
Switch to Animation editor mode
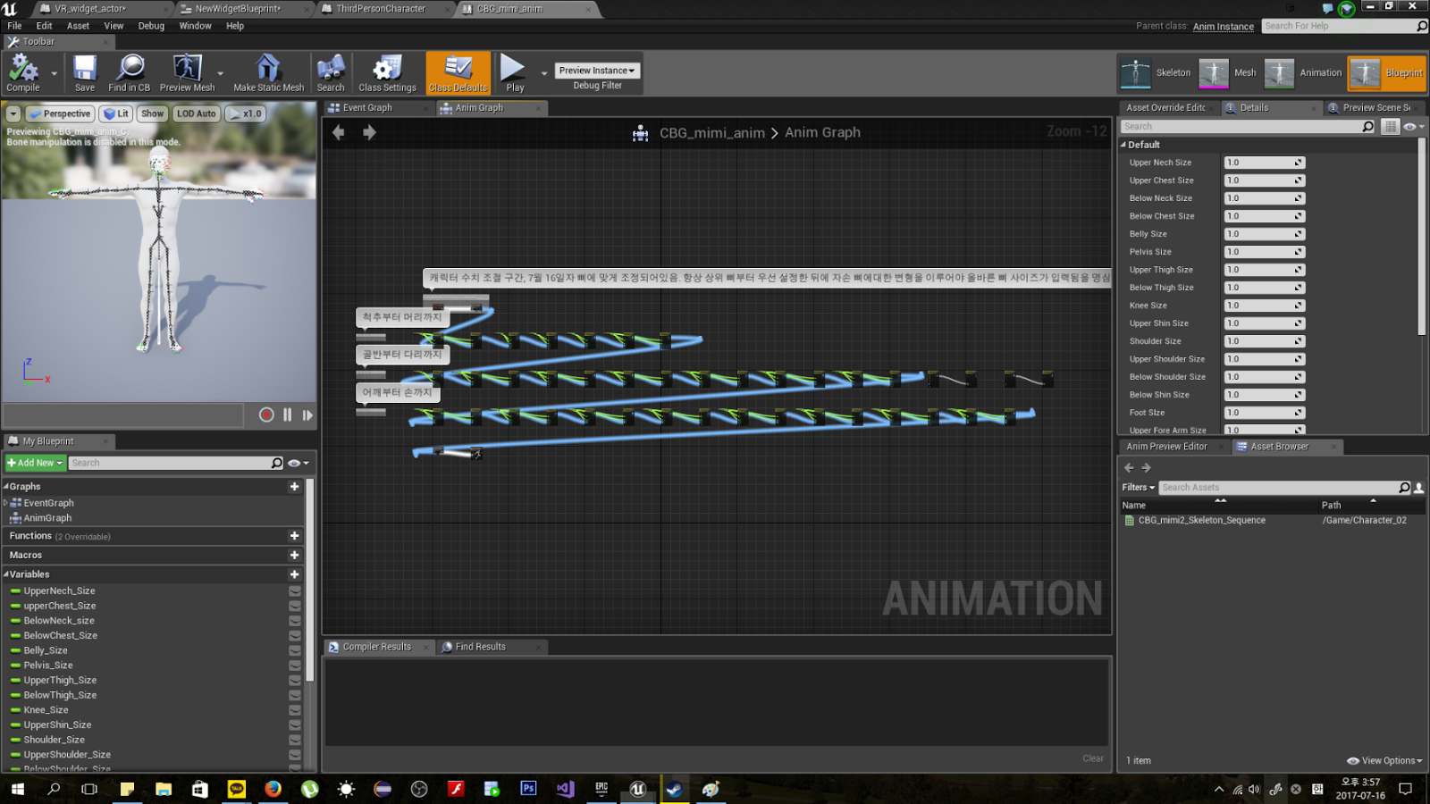(x=1303, y=73)
